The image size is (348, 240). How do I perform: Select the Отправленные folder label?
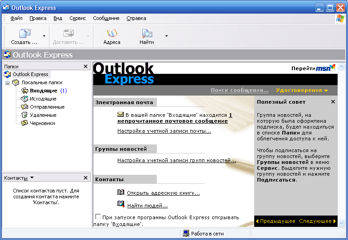pos(47,107)
